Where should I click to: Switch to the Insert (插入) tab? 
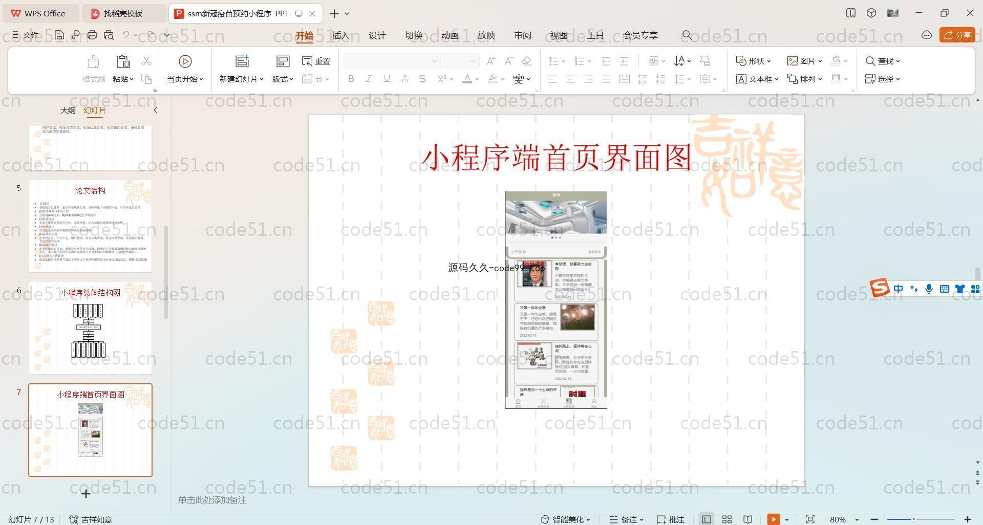pos(340,35)
